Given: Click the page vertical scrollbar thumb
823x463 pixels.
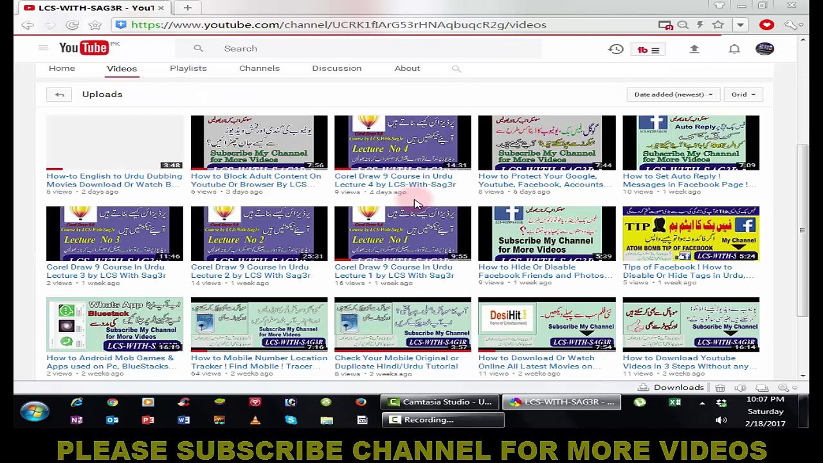Looking at the screenshot, I should tap(802, 230).
